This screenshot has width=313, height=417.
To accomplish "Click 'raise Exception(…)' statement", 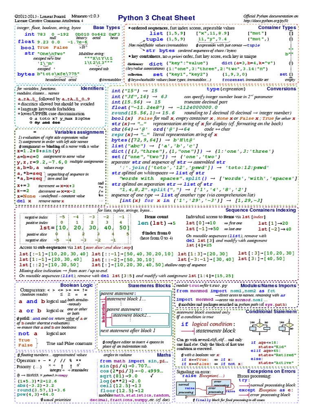I will (203, 376).
